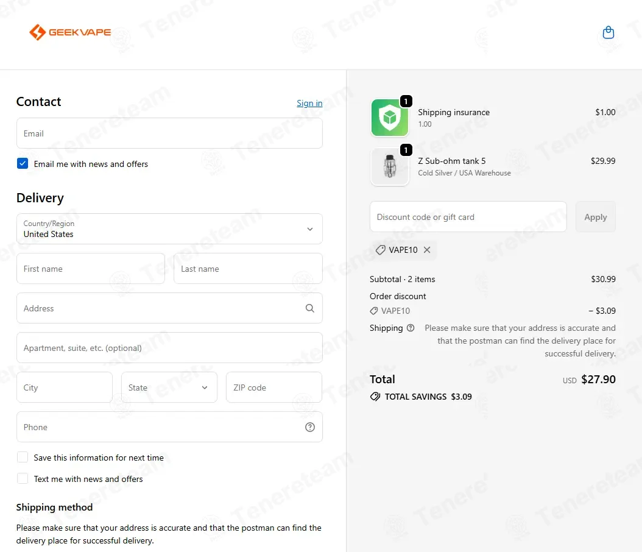The height and width of the screenshot is (552, 642).
Task: Focus the Email input field
Action: (169, 133)
